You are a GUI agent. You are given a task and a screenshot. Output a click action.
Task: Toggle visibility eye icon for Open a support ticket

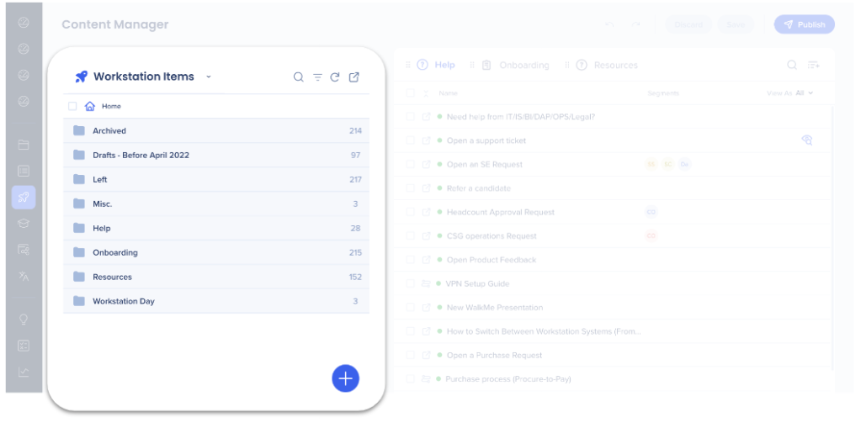click(x=806, y=140)
